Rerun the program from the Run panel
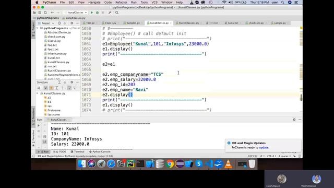 point(39,125)
